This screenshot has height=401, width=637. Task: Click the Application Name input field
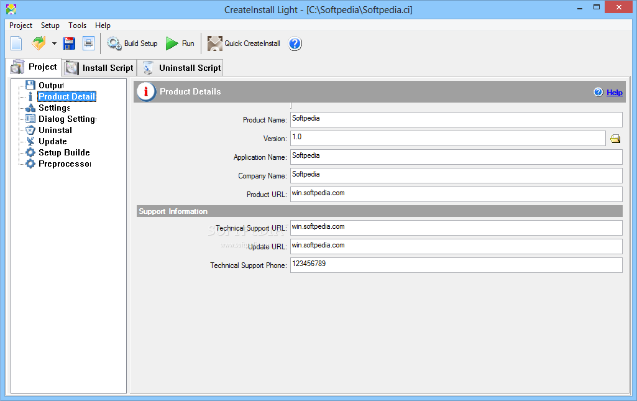pos(456,157)
